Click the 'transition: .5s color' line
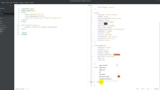The height and width of the screenshot is (90, 160). 107,36
